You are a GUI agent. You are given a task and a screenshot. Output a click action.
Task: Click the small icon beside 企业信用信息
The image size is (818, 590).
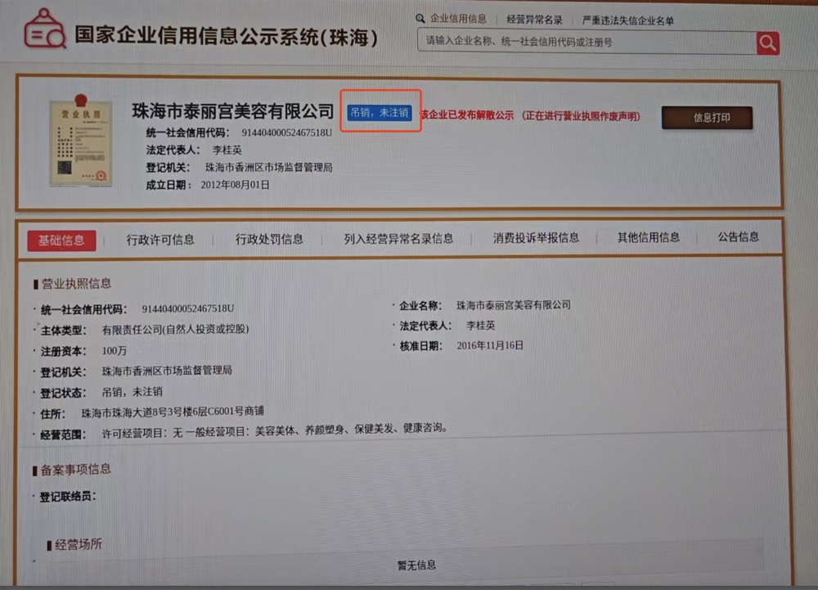[418, 17]
